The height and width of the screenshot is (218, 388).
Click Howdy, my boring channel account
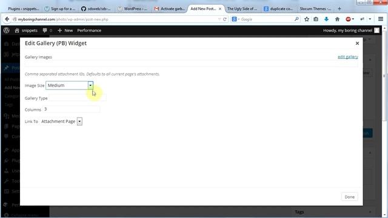[351, 30]
